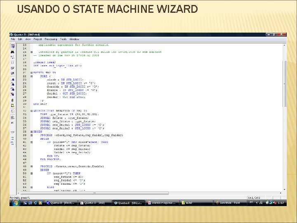Image resolution: width=297 pixels, height=223 pixels.
Task: Click the 'END PROCESS;' line at row 46
Action: click(x=50, y=159)
